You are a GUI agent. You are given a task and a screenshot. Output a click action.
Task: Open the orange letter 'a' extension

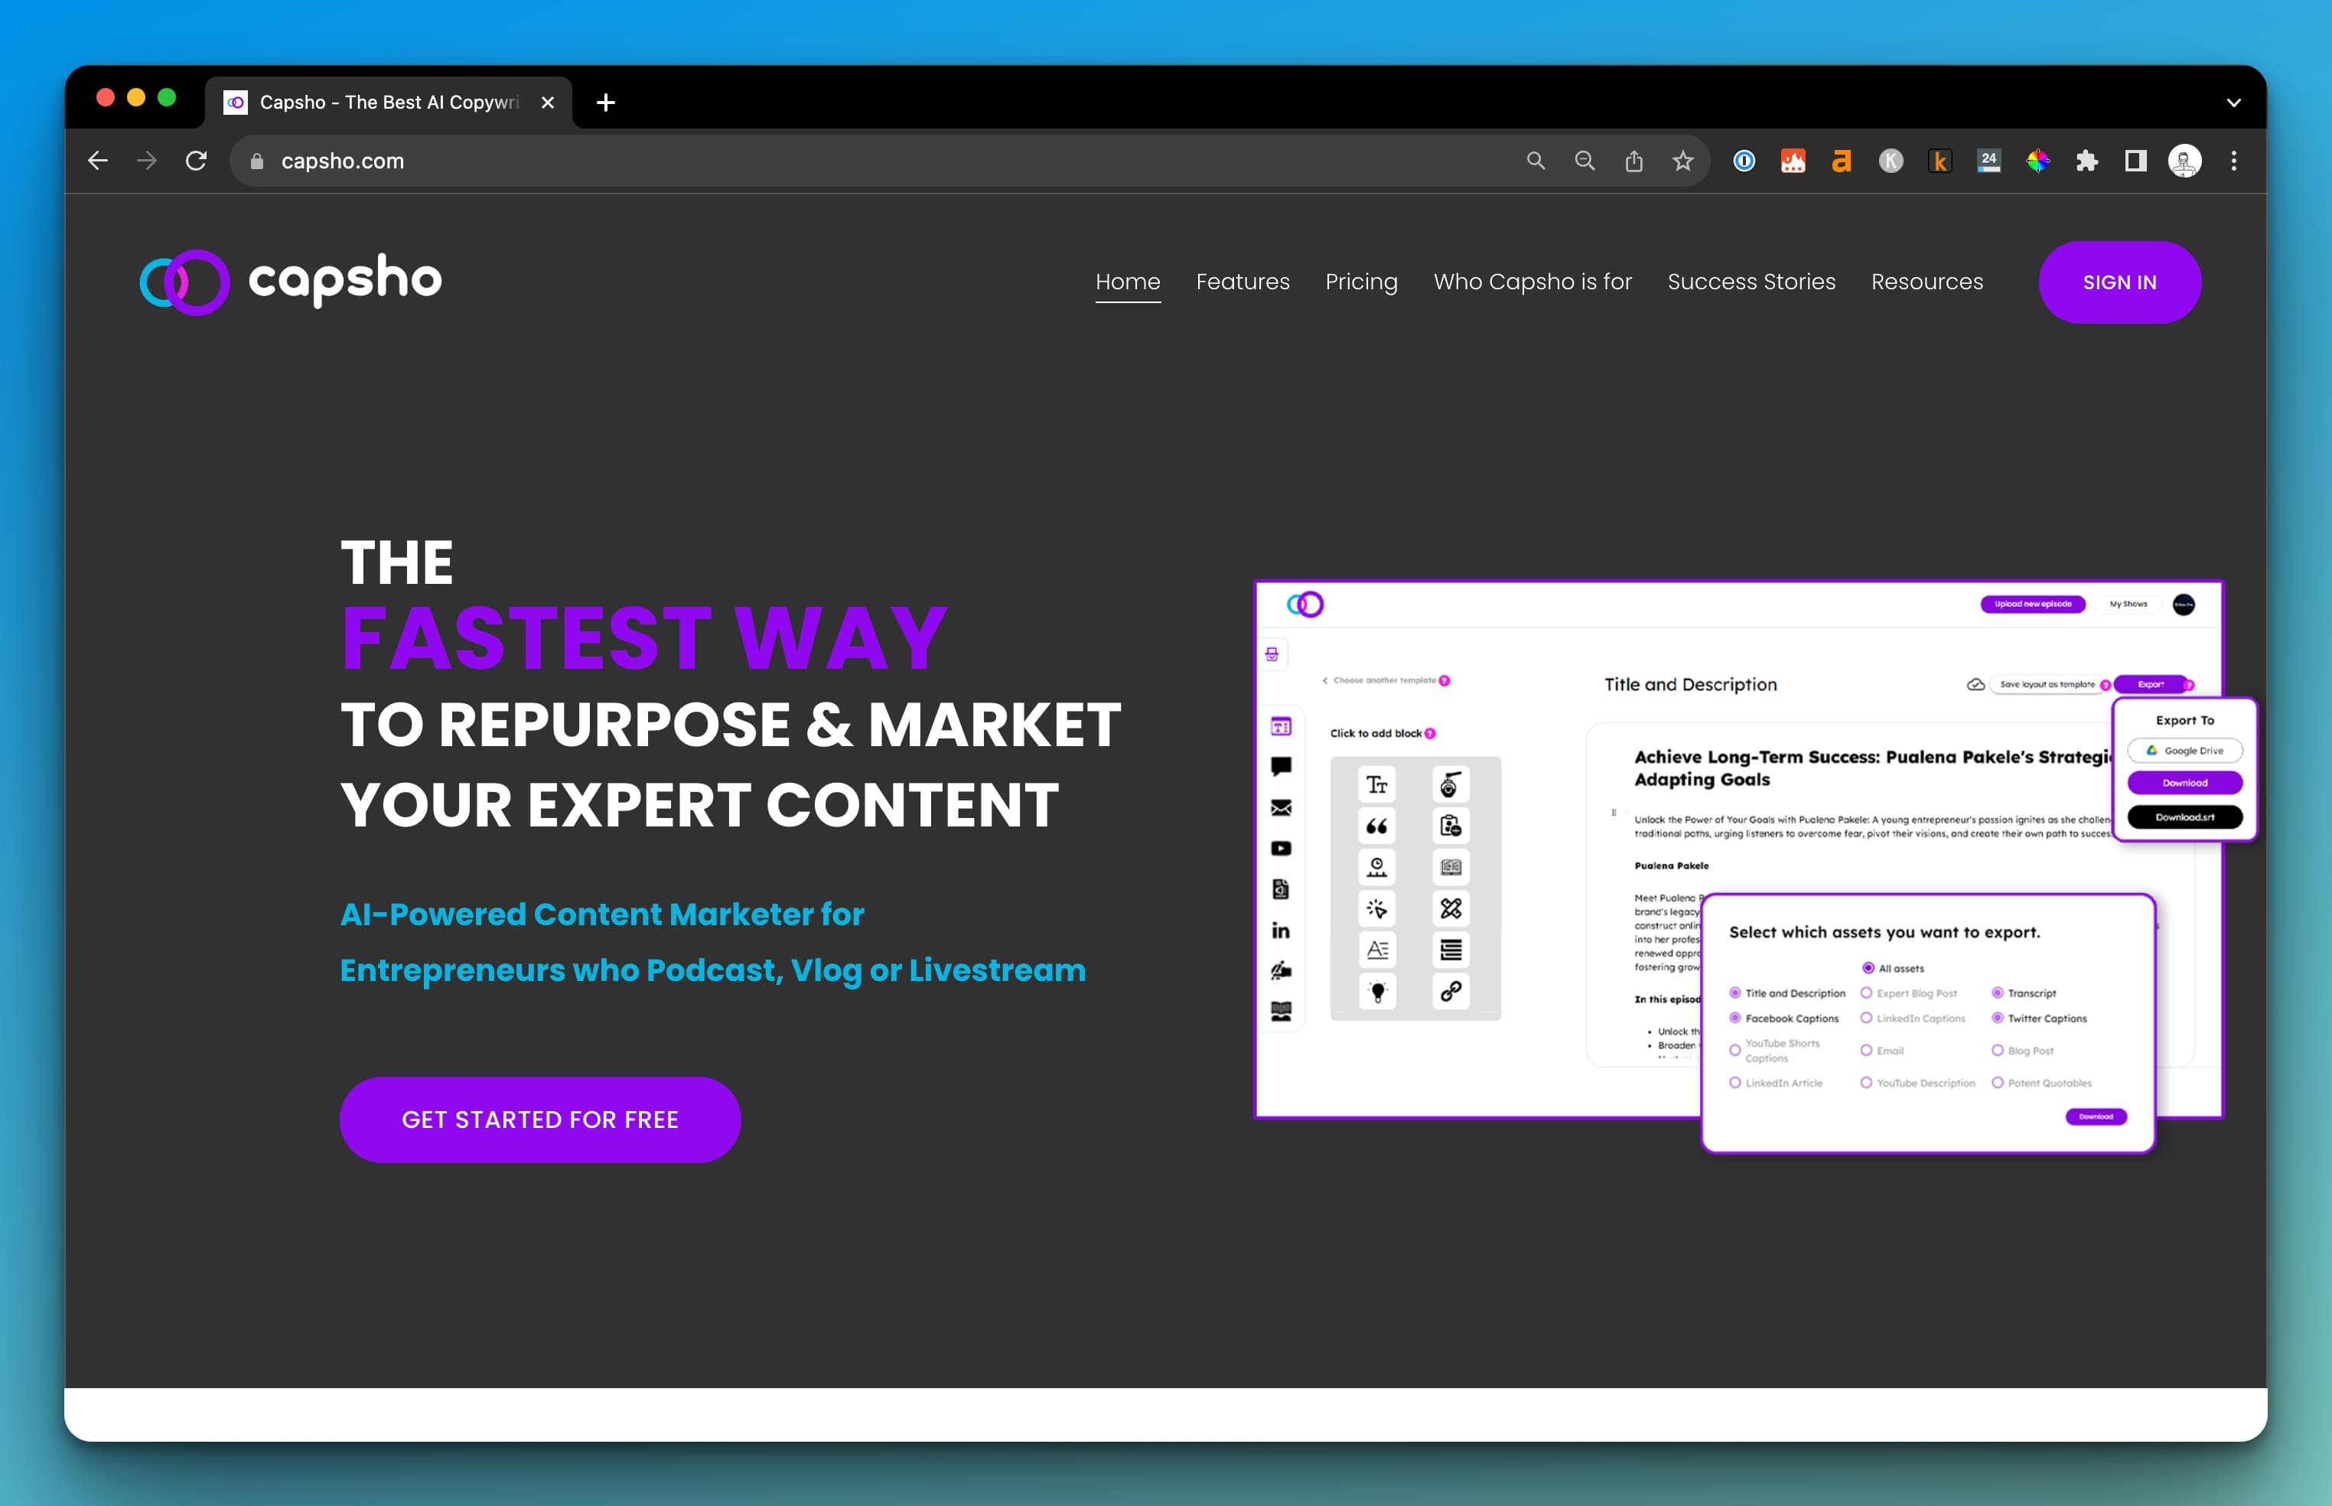(x=1841, y=161)
